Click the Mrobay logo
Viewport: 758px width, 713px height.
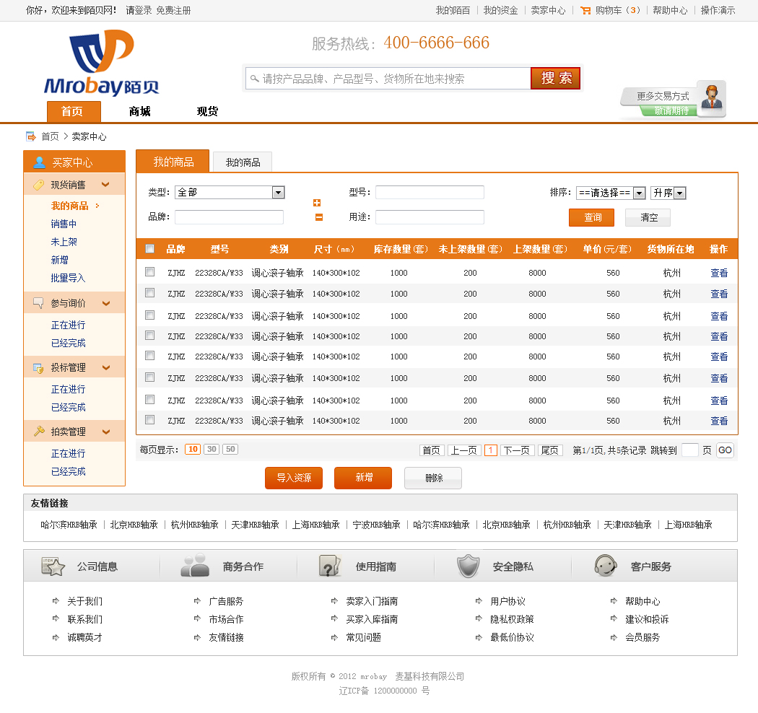point(101,64)
